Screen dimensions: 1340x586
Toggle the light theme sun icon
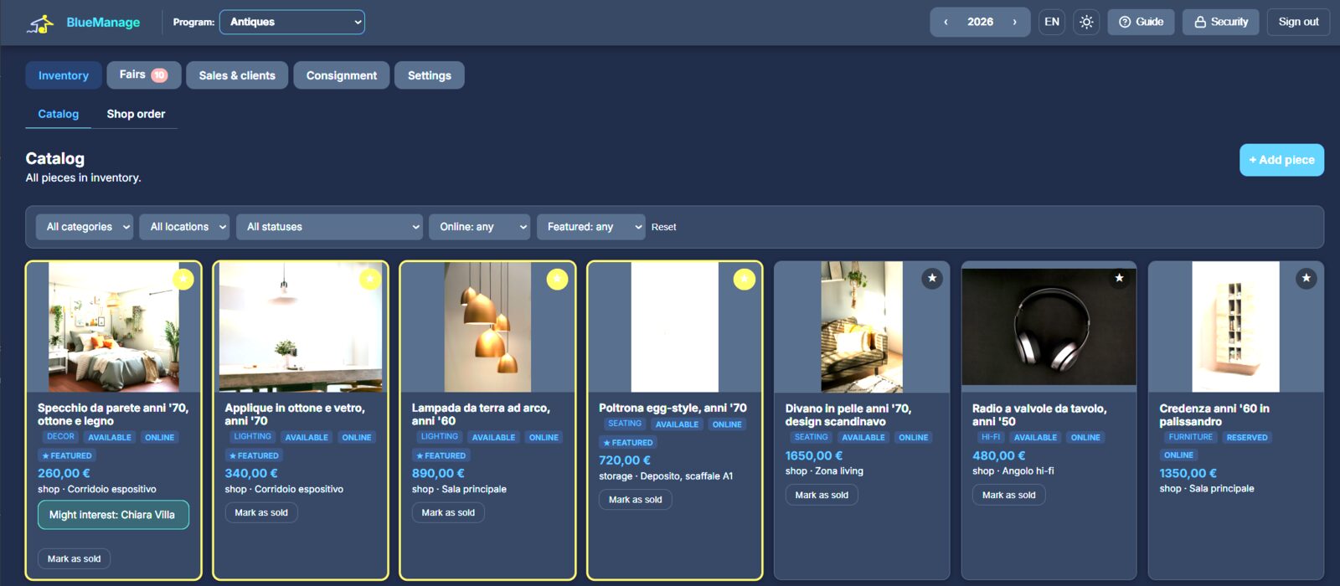[x=1086, y=23]
